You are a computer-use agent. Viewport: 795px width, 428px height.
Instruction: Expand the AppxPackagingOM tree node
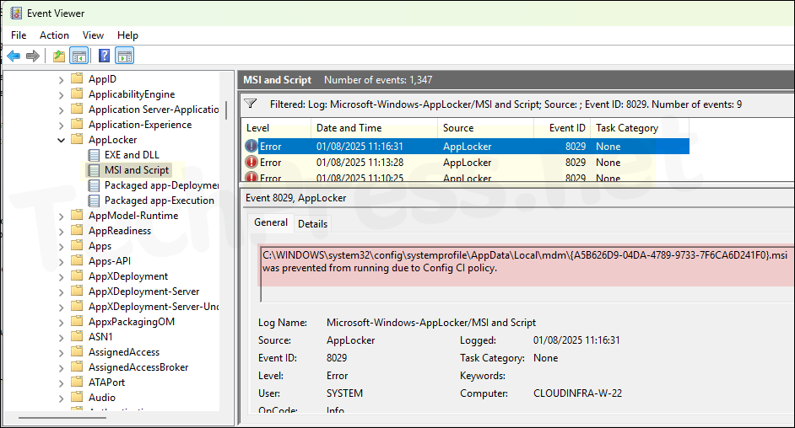62,323
